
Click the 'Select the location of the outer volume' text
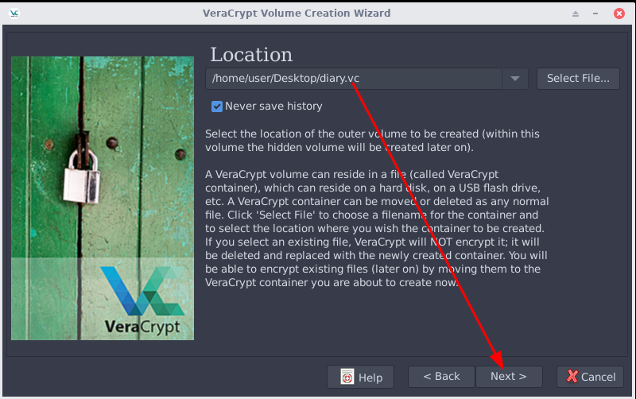point(372,141)
